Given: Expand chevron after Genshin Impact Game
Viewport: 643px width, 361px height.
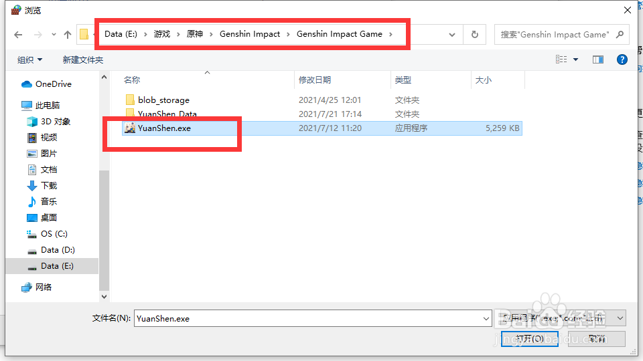Looking at the screenshot, I should [x=390, y=34].
